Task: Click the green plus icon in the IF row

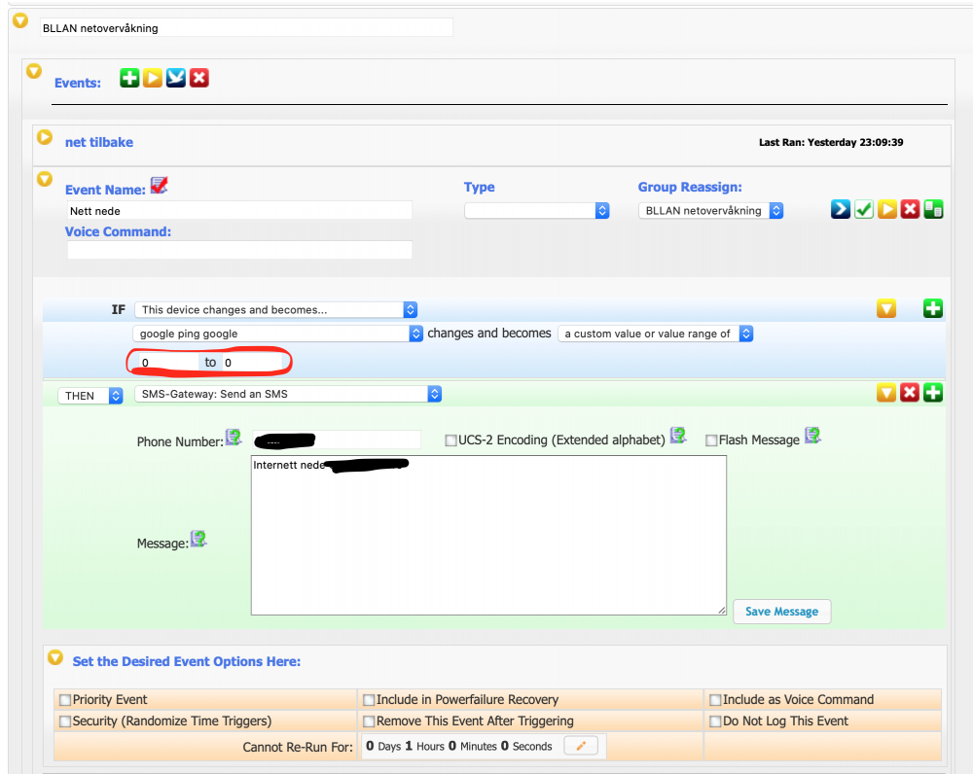Action: coord(933,309)
